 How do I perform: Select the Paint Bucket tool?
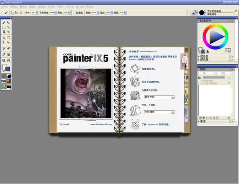[x=8, y=54]
